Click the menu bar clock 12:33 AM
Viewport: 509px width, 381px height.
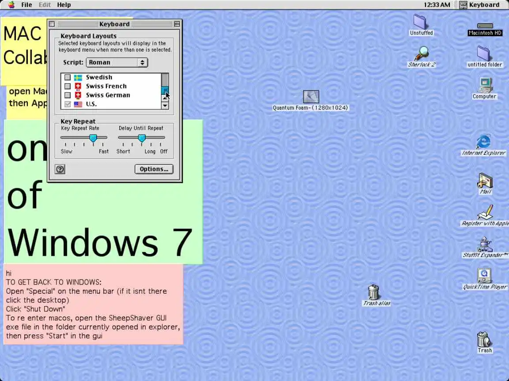click(437, 4)
